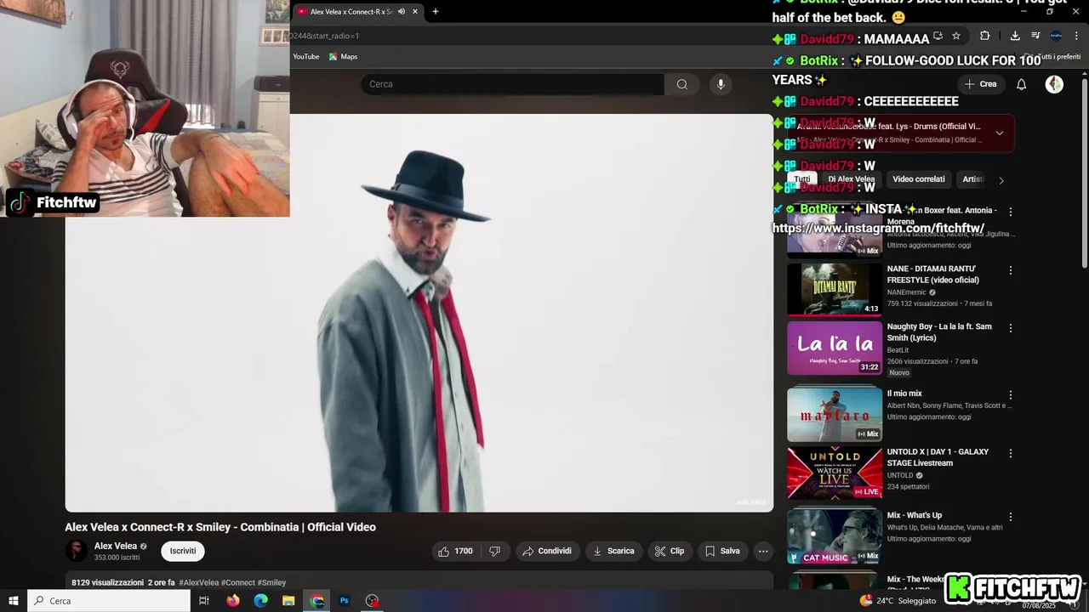The image size is (1089, 612).
Task: Click the Scarica download button
Action: tap(613, 551)
